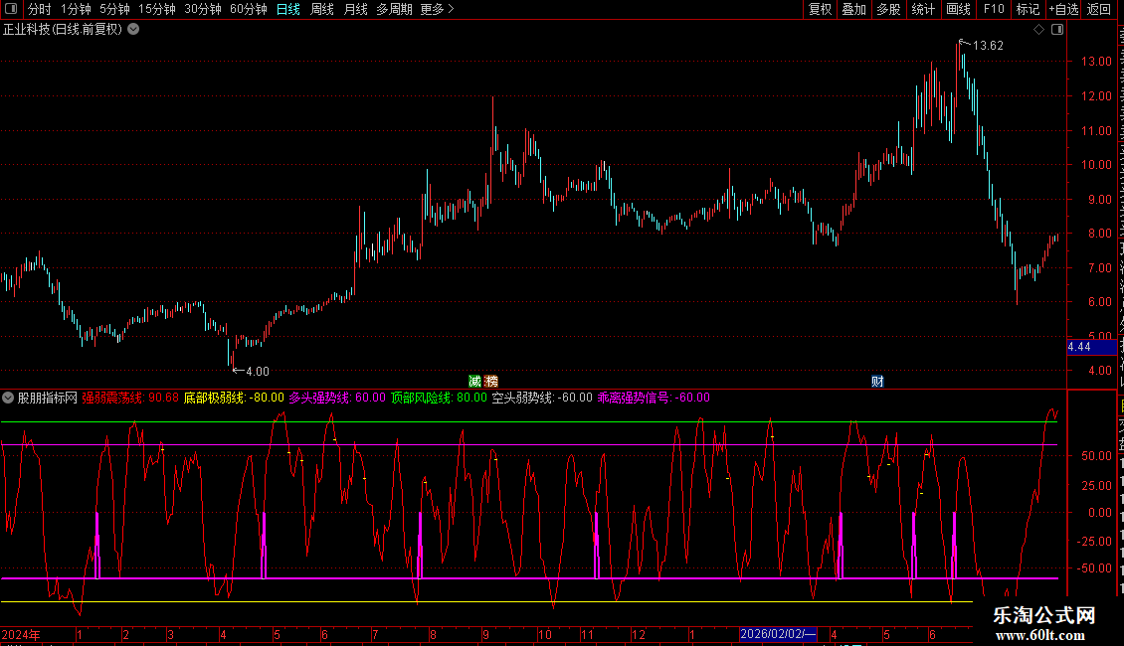
Task: Click the 统计 statistics button
Action: 923,9
